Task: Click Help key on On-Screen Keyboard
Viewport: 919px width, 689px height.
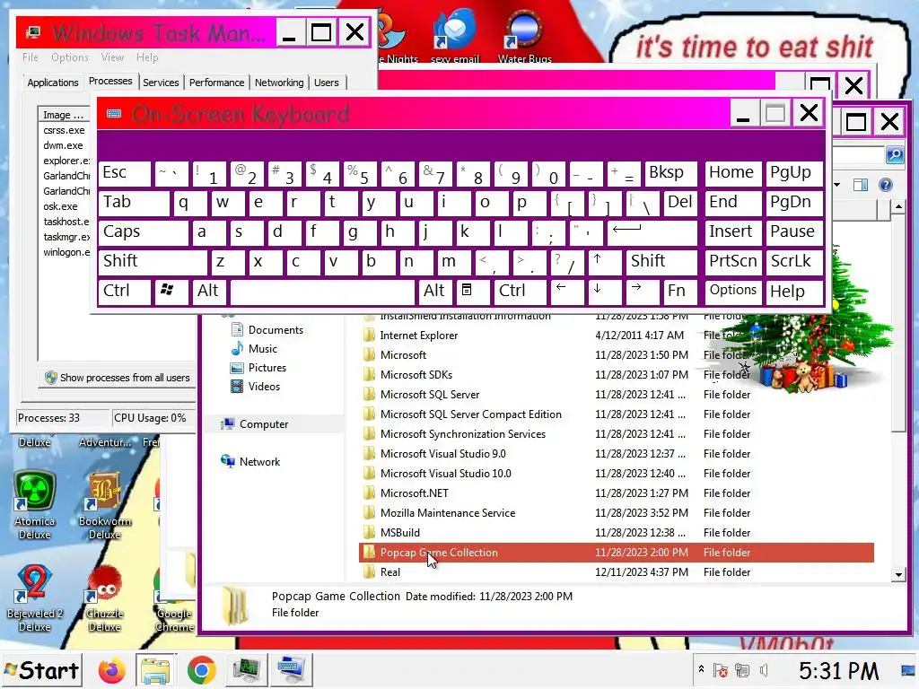Action: pos(794,292)
